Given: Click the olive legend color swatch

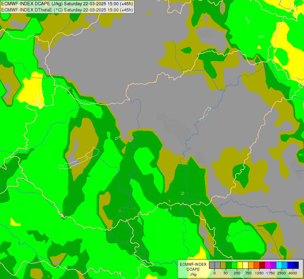Looking at the screenshot, I should pyautogui.click(x=223, y=265).
